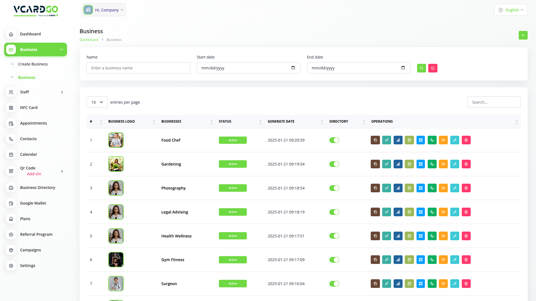Click QR code icon for Health Wellness
The image size is (536, 301).
[x=421, y=236]
